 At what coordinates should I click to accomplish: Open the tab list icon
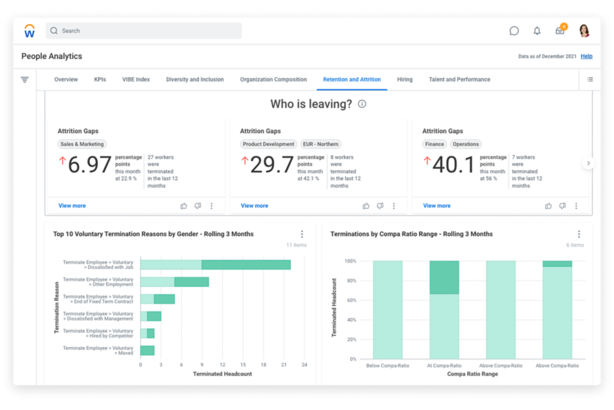[x=590, y=79]
